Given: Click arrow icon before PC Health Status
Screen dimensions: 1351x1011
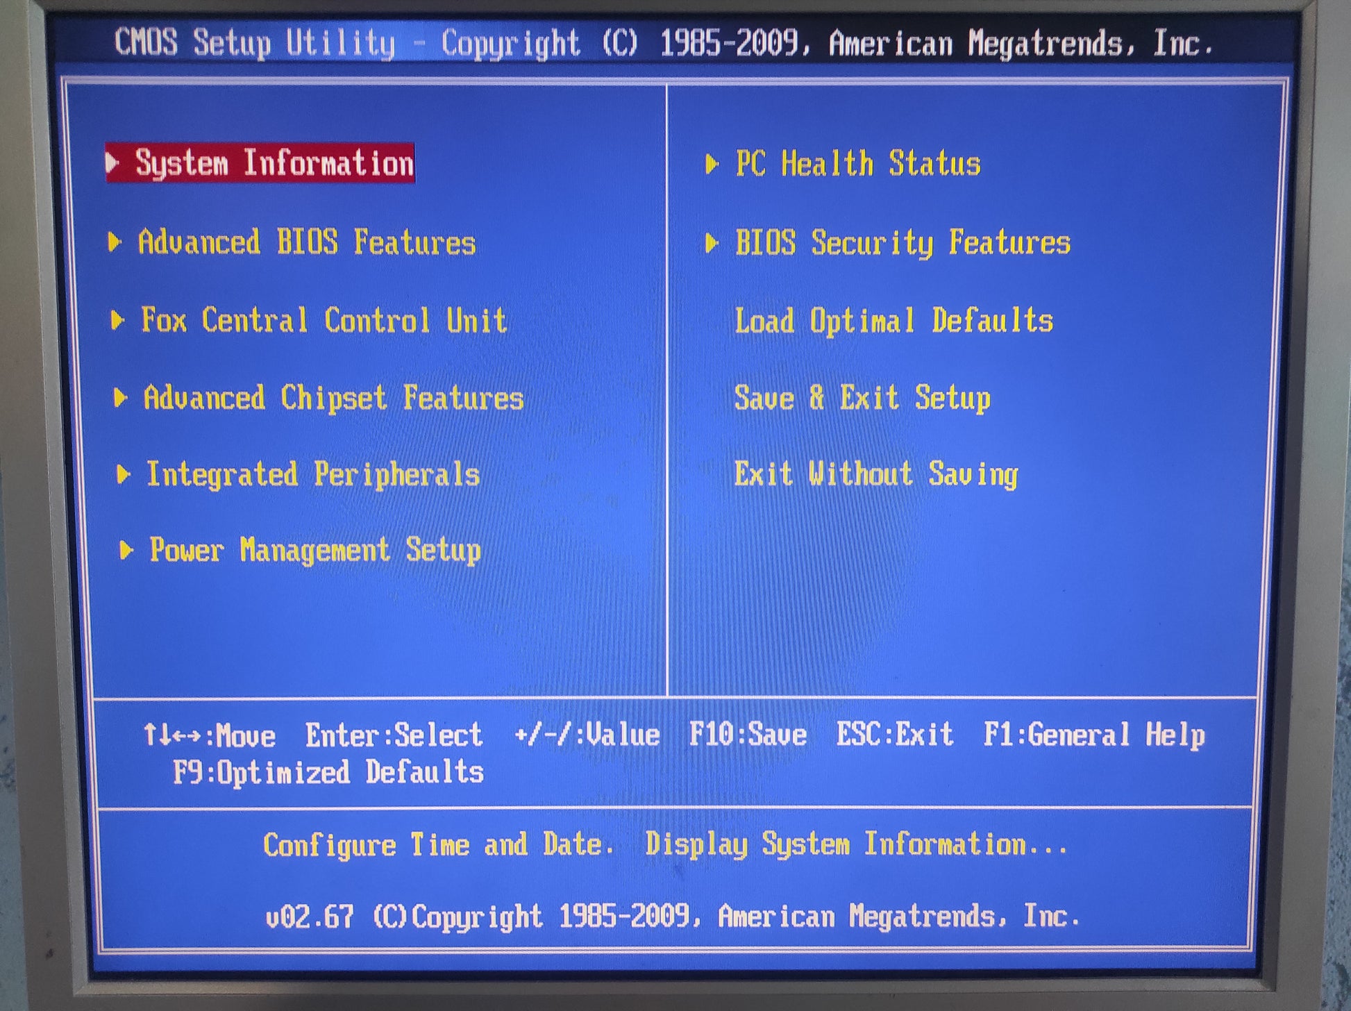Looking at the screenshot, I should tap(712, 165).
